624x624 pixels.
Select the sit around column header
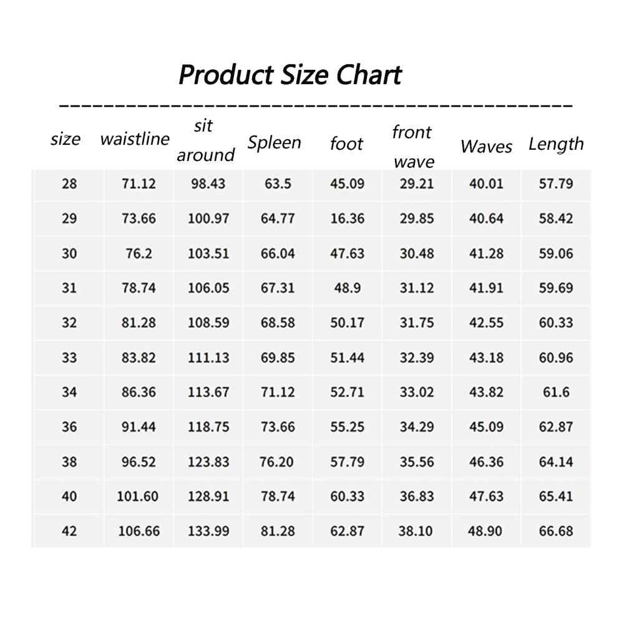pos(205,140)
